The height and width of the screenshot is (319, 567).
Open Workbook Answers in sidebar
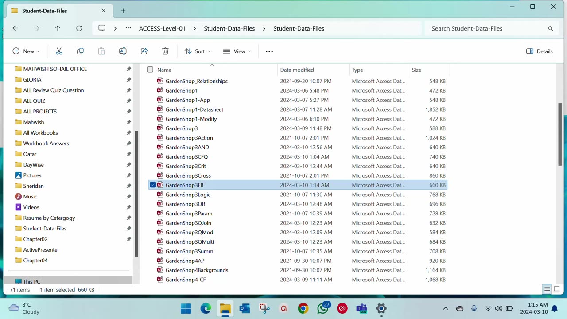[x=46, y=144]
